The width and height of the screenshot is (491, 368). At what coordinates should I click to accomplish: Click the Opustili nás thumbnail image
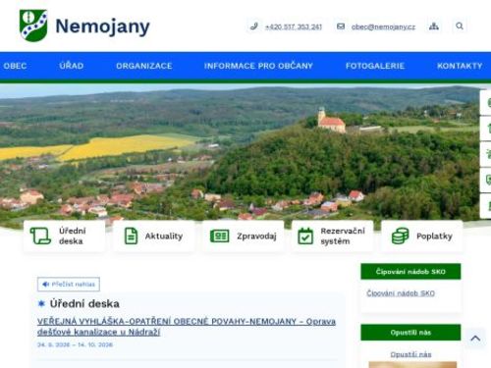click(412, 364)
